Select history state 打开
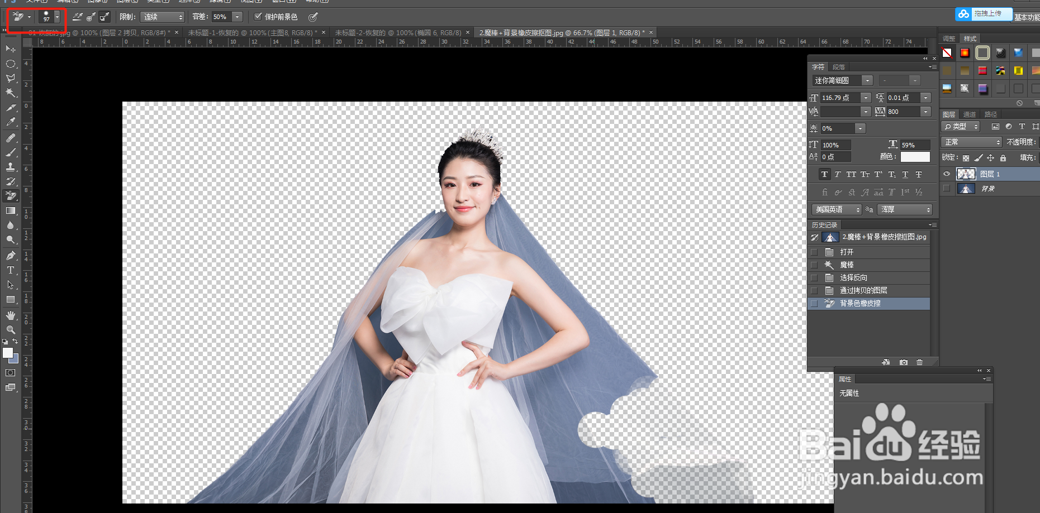 869,252
